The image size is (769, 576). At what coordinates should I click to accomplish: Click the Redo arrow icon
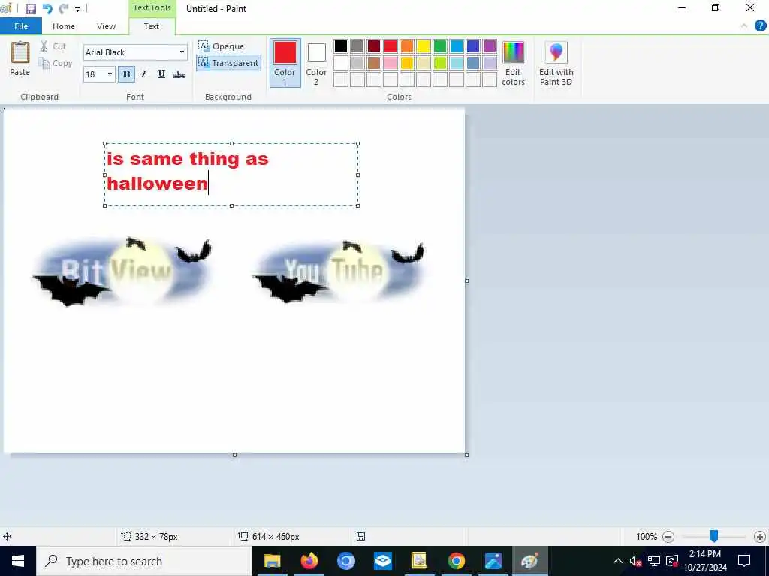pyautogui.click(x=63, y=9)
